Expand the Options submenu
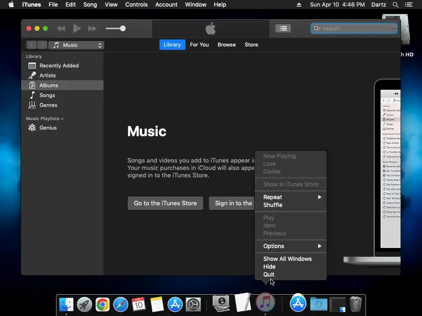This screenshot has width=422, height=316. 291,246
